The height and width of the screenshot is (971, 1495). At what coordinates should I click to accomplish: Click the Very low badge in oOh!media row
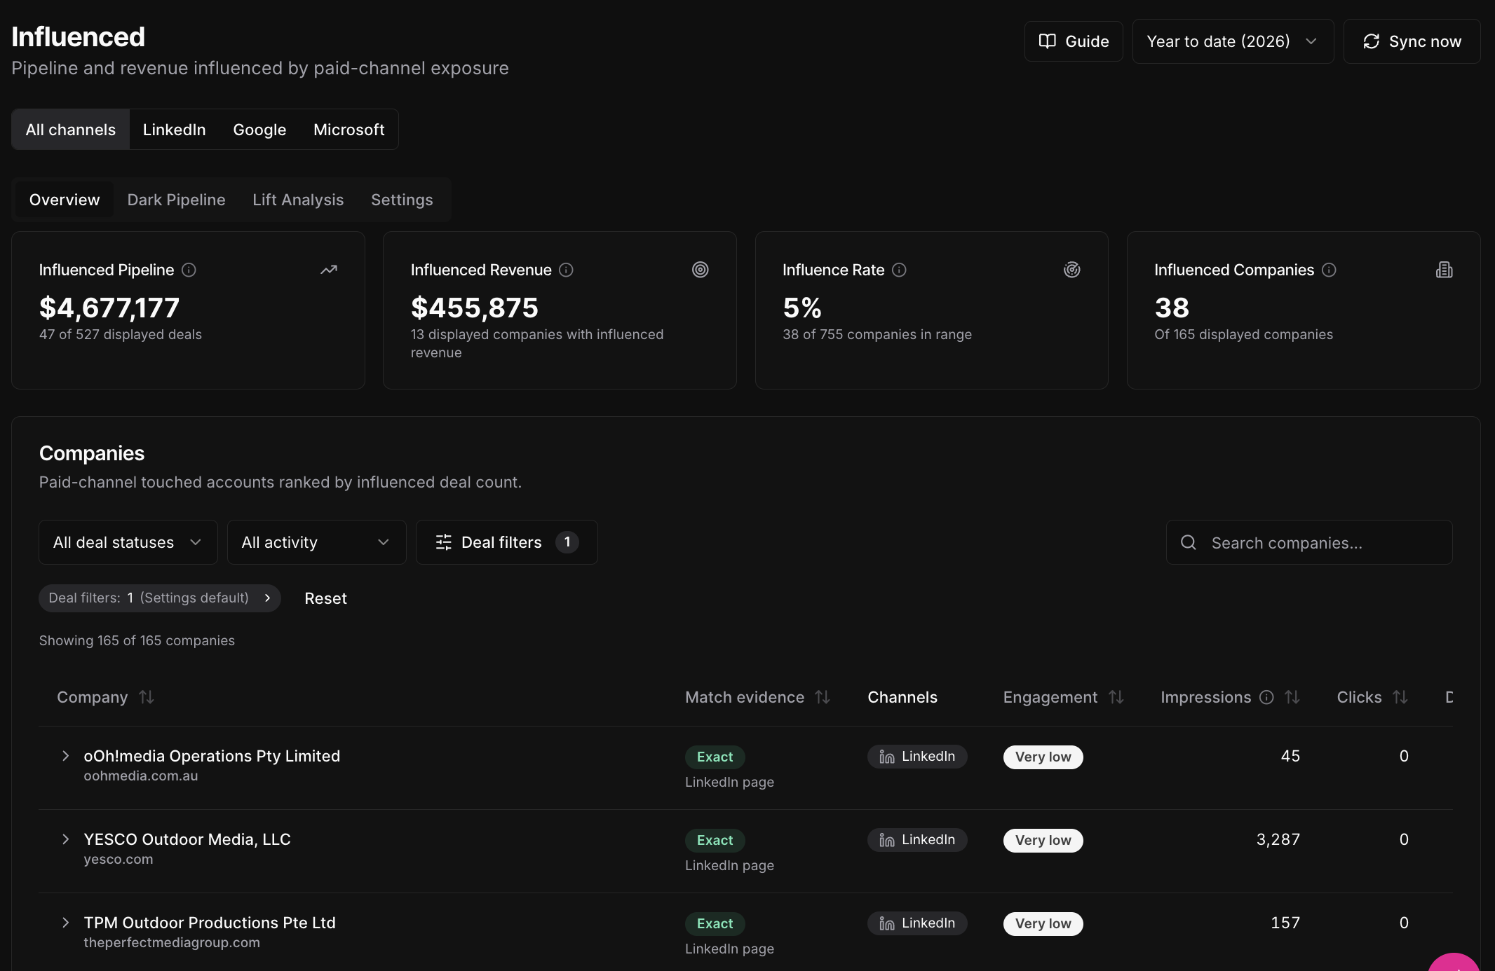point(1043,757)
